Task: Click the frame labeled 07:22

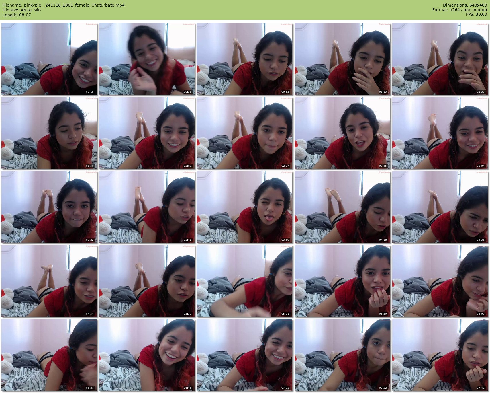Action: (342, 355)
